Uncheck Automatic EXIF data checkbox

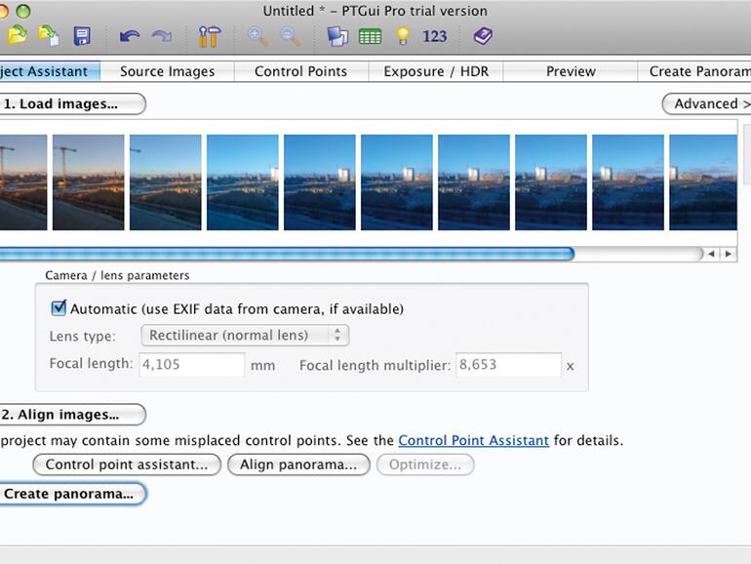59,308
